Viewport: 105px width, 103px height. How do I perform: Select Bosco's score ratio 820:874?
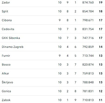(88, 65)
